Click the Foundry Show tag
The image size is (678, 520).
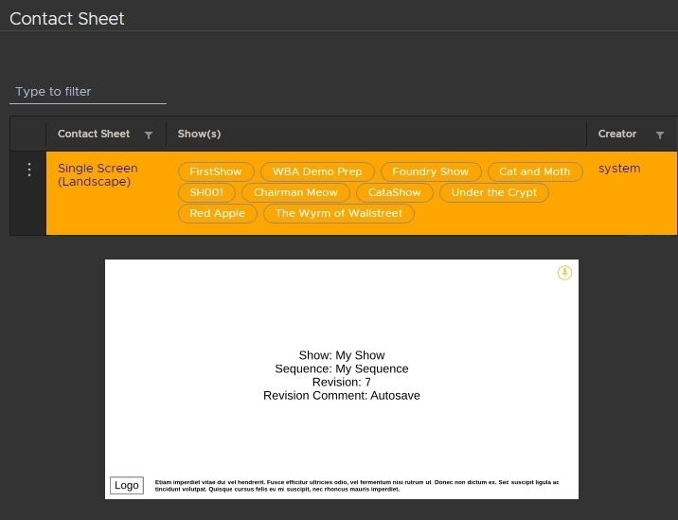pyautogui.click(x=430, y=171)
